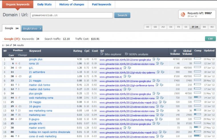This screenshot has height=139, width=217.
Task: Click SERPs analysis icon in web marketing roma row
Action: coord(162,98)
